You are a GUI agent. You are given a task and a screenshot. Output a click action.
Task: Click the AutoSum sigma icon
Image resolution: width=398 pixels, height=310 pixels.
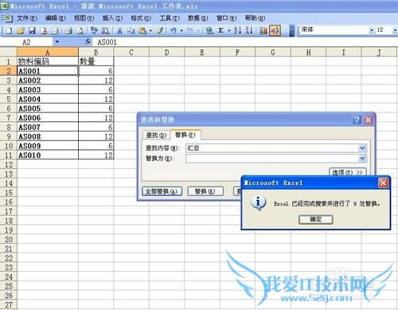tap(220, 30)
